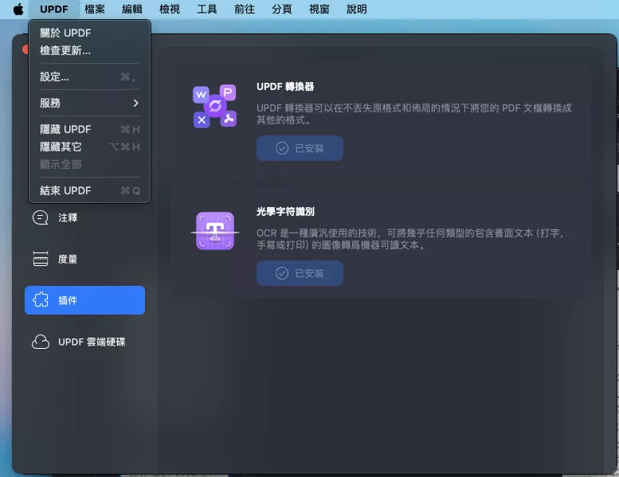The width and height of the screenshot is (619, 477).
Task: Select 關於 UPDF menu entry
Action: (x=89, y=33)
